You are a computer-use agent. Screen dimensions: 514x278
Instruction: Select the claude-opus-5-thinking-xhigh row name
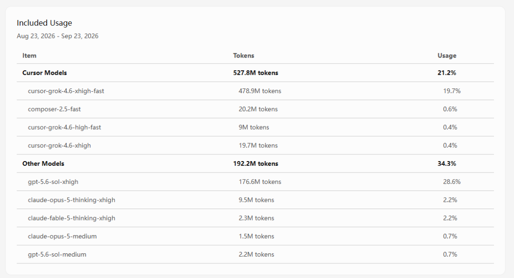71,200
